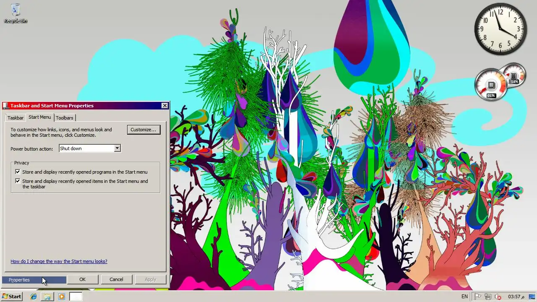
Task: Click the muted speaker volume icon
Action: click(498, 297)
